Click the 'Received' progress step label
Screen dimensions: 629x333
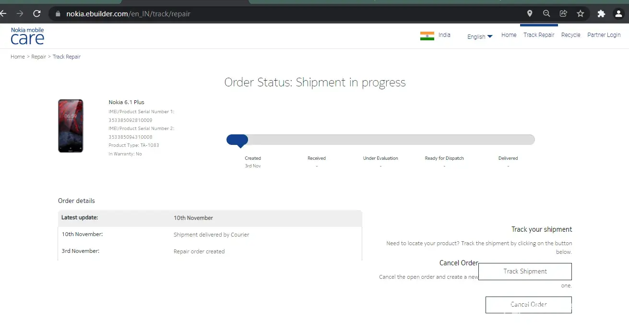coord(317,158)
